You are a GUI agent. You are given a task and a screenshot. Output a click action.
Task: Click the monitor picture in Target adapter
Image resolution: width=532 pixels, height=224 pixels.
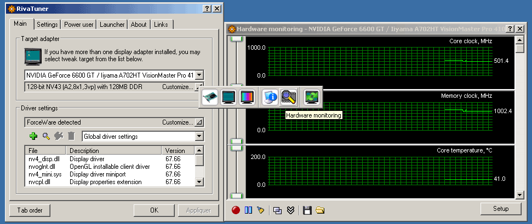click(33, 56)
